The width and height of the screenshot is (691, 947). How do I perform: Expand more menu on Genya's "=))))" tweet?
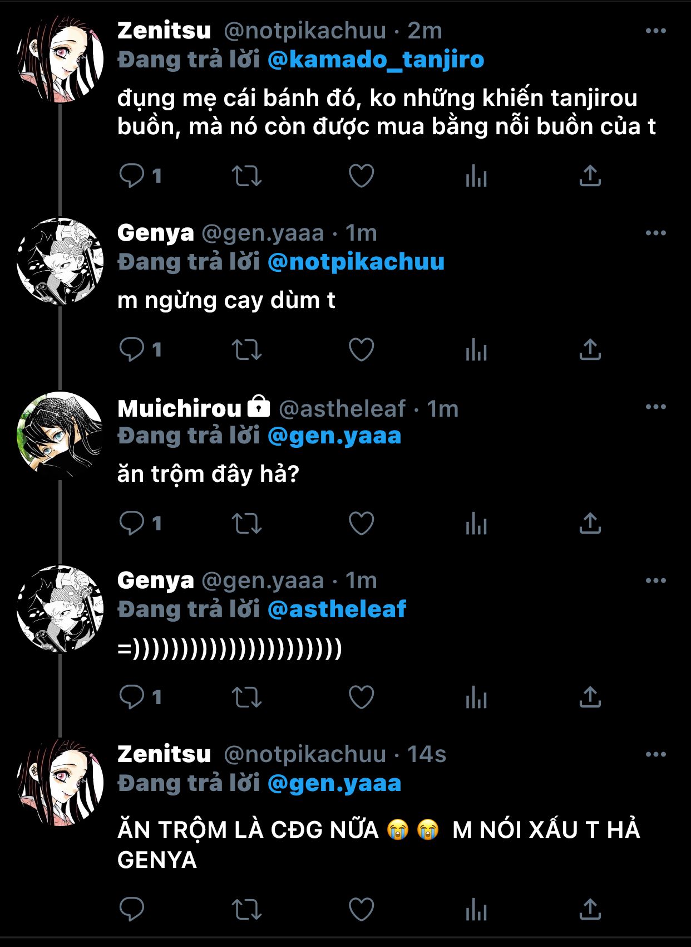pyautogui.click(x=655, y=581)
